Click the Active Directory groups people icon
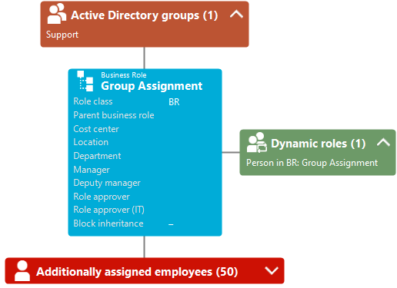397x288 pixels. [x=56, y=14]
